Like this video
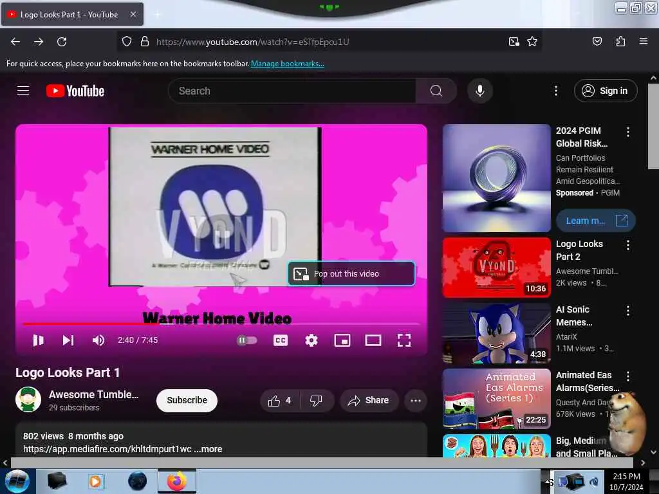 click(280, 401)
